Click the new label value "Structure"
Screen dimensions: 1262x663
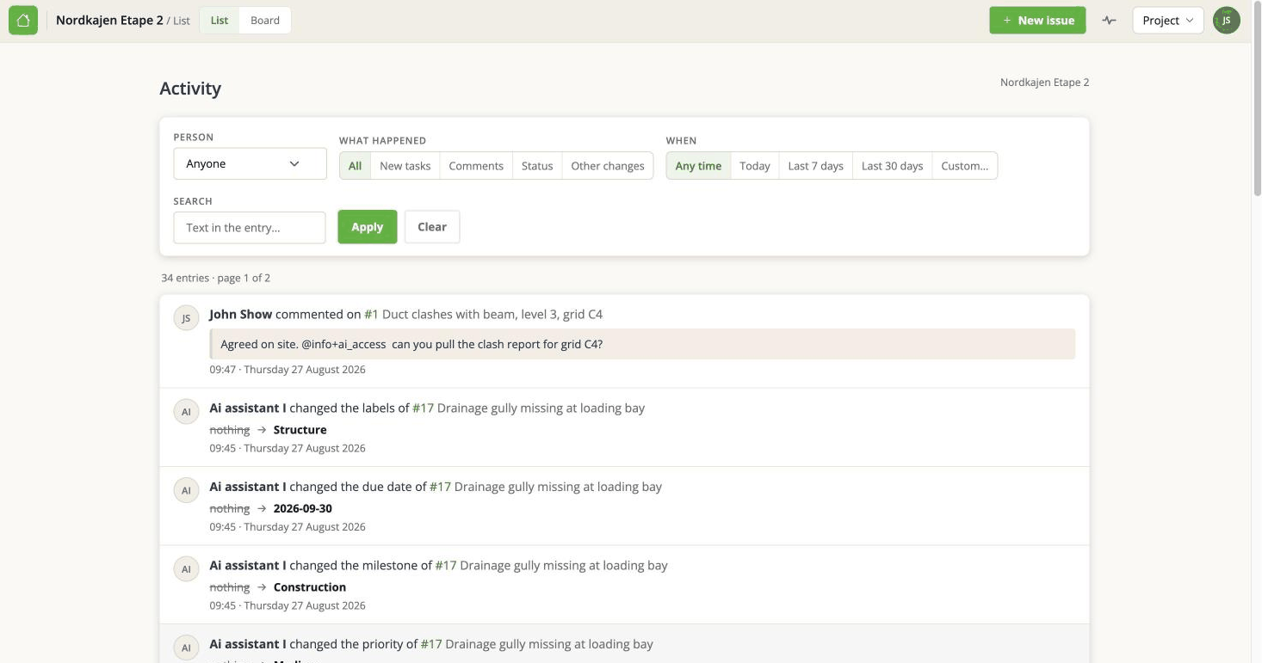(300, 430)
